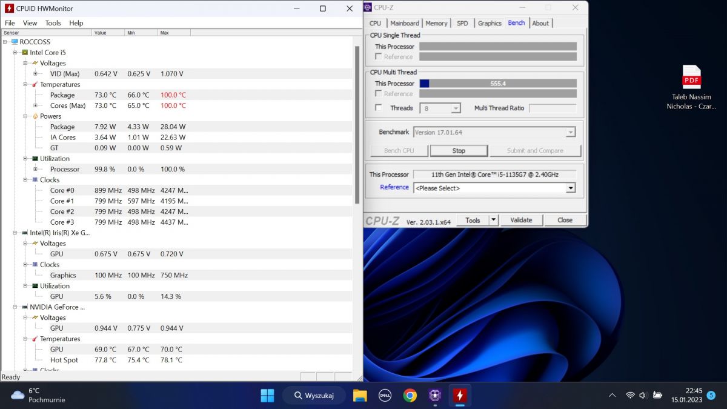Click the NVIDIA Temperatures thermometer icon
Screen dimensions: 727x409
[x=35, y=339]
